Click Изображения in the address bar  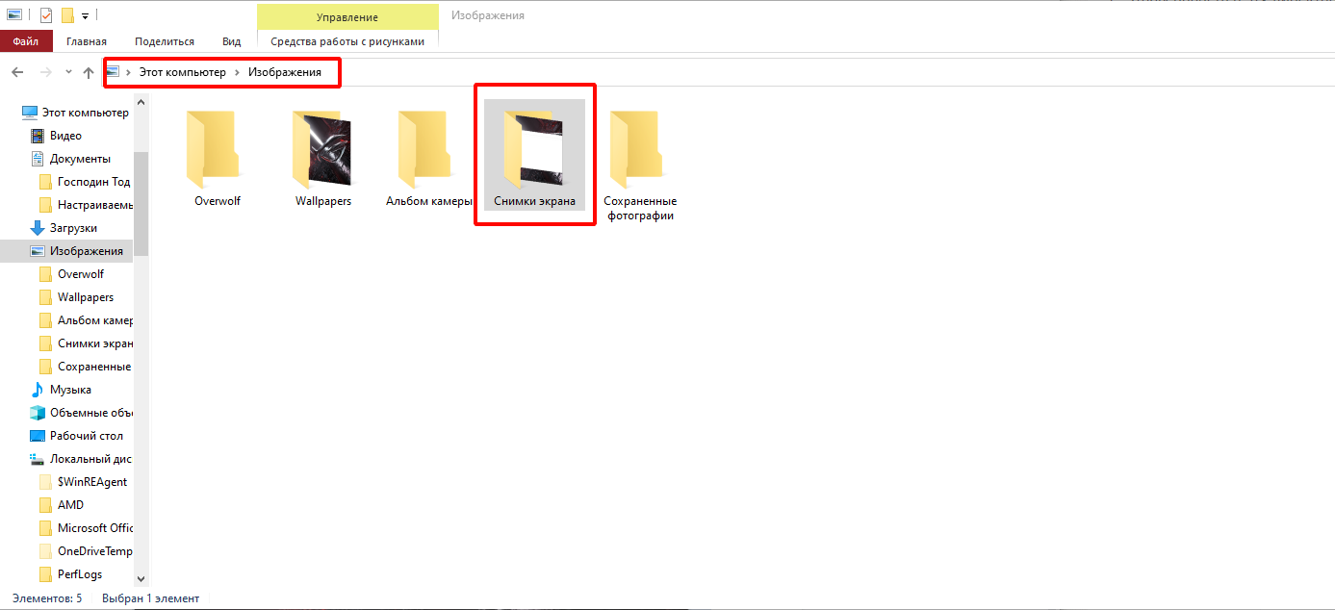coord(285,72)
